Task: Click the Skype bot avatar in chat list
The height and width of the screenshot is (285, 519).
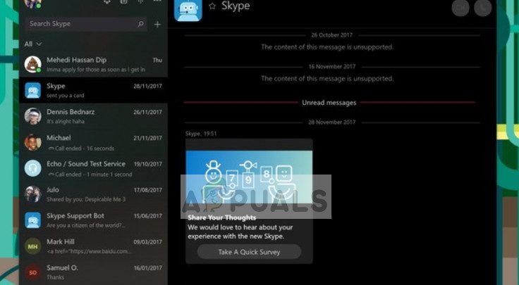Action: pyautogui.click(x=32, y=90)
